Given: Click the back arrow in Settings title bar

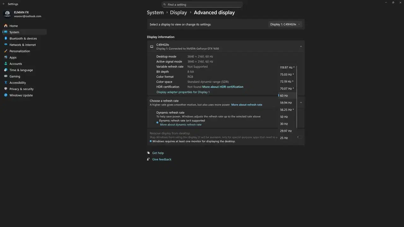Looking at the screenshot, I should (4, 4).
